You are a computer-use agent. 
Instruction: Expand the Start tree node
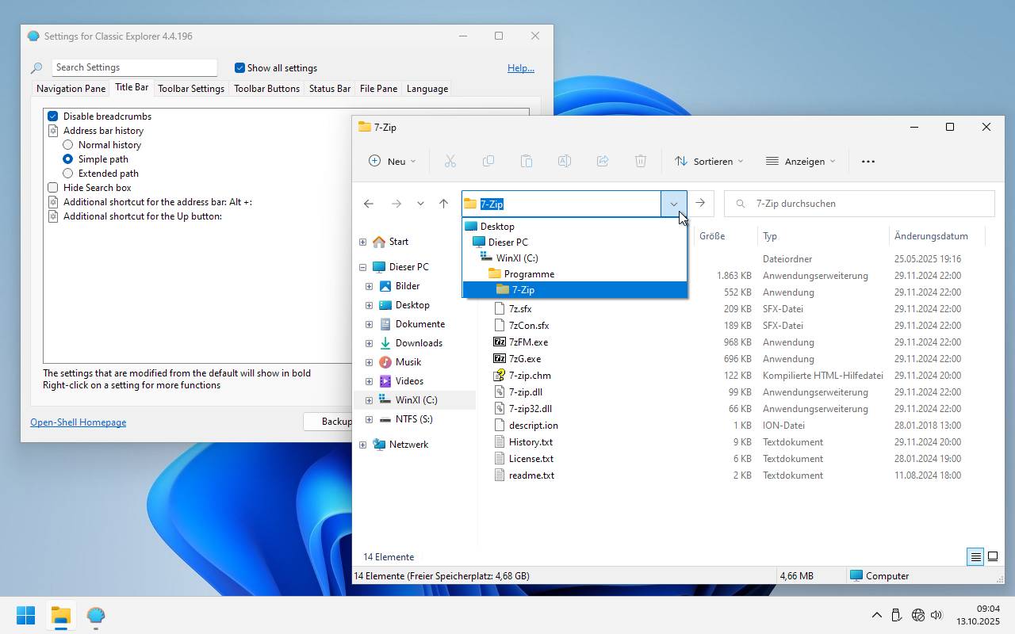[x=363, y=242]
